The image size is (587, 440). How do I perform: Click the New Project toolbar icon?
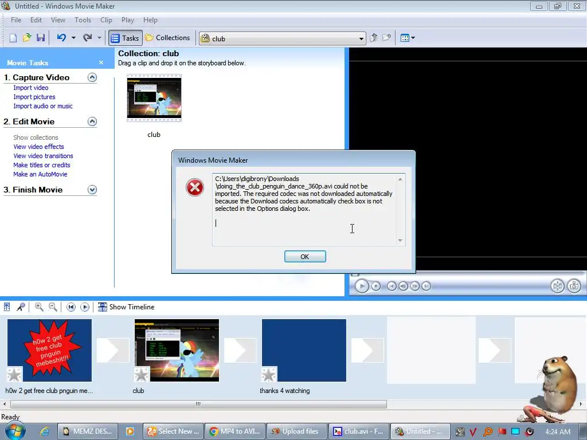point(13,38)
